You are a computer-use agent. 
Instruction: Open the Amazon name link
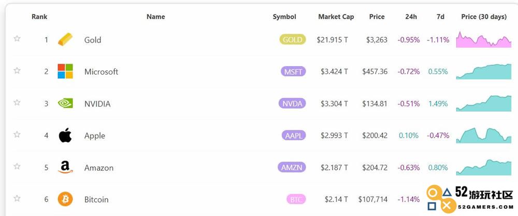99,168
